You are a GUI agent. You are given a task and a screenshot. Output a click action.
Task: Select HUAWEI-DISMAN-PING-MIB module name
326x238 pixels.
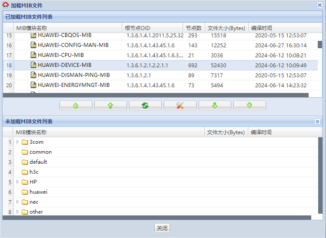pos(74,75)
